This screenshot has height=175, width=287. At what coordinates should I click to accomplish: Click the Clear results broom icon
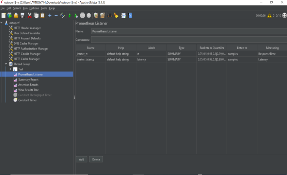point(96,16)
